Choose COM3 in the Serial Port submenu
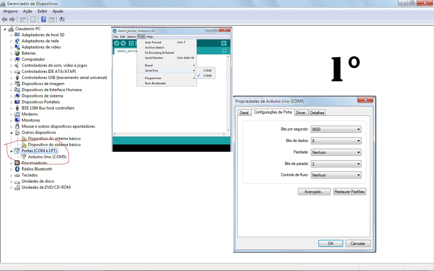Image resolution: width=434 pixels, height=271 pixels. click(x=206, y=70)
